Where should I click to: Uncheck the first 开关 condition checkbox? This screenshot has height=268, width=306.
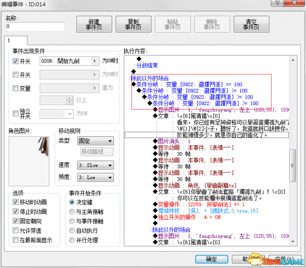(15, 61)
